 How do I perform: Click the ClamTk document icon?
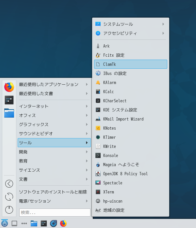tap(98, 64)
